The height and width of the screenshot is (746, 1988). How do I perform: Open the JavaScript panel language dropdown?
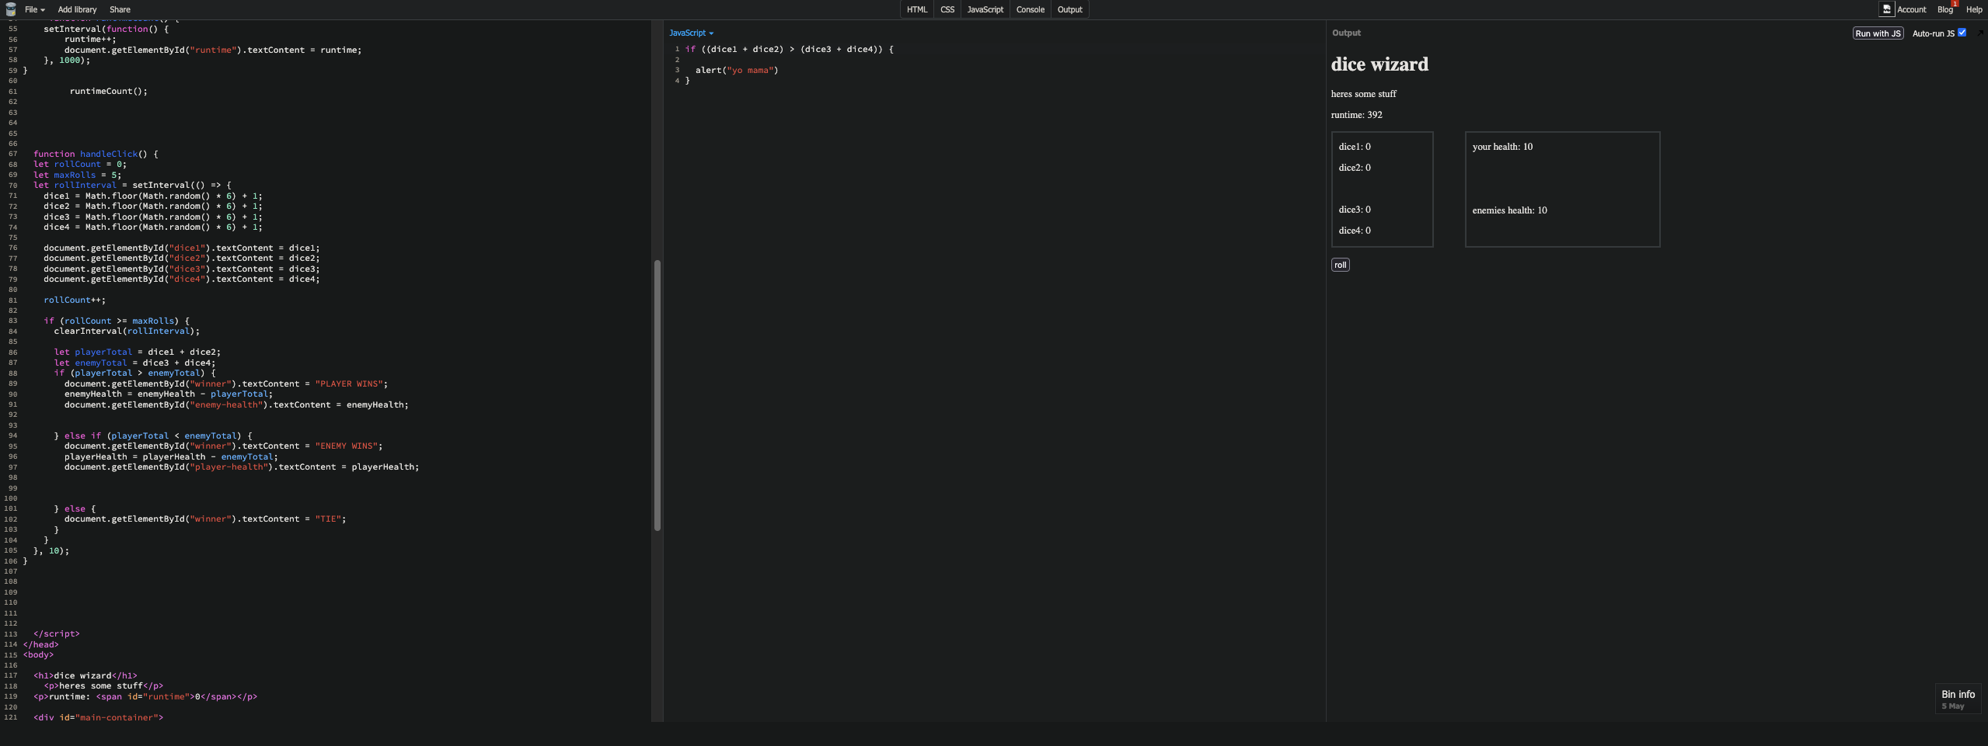tap(691, 33)
